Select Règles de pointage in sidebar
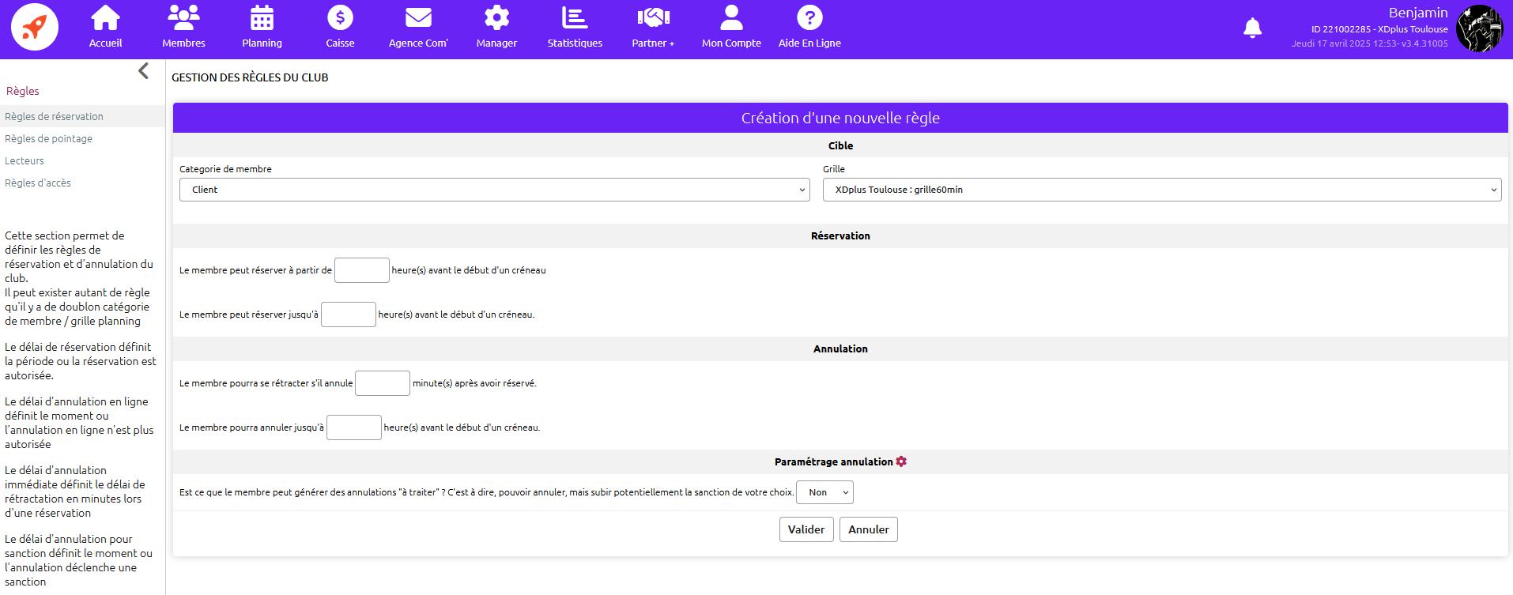1513x595 pixels. pyautogui.click(x=49, y=139)
